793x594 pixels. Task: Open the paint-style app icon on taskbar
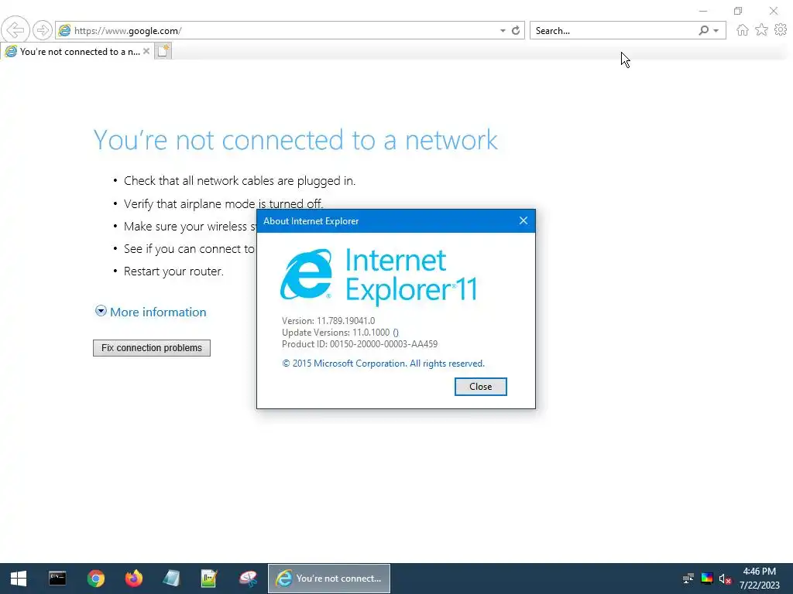coord(248,579)
